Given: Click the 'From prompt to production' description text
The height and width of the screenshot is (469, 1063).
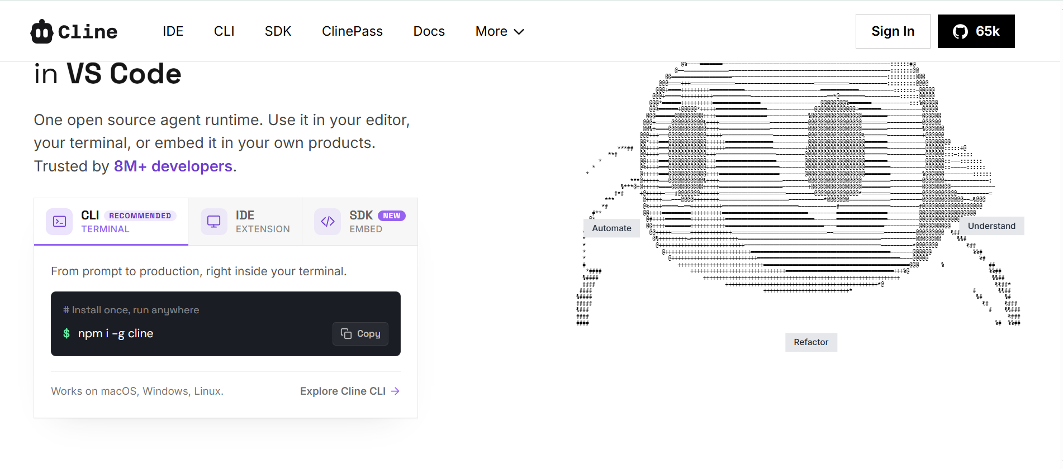Looking at the screenshot, I should [199, 271].
